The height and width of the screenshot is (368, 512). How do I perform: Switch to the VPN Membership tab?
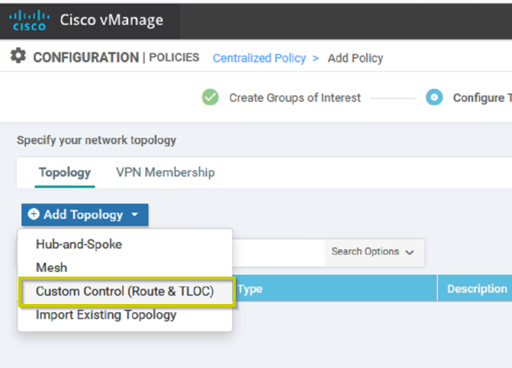click(166, 172)
